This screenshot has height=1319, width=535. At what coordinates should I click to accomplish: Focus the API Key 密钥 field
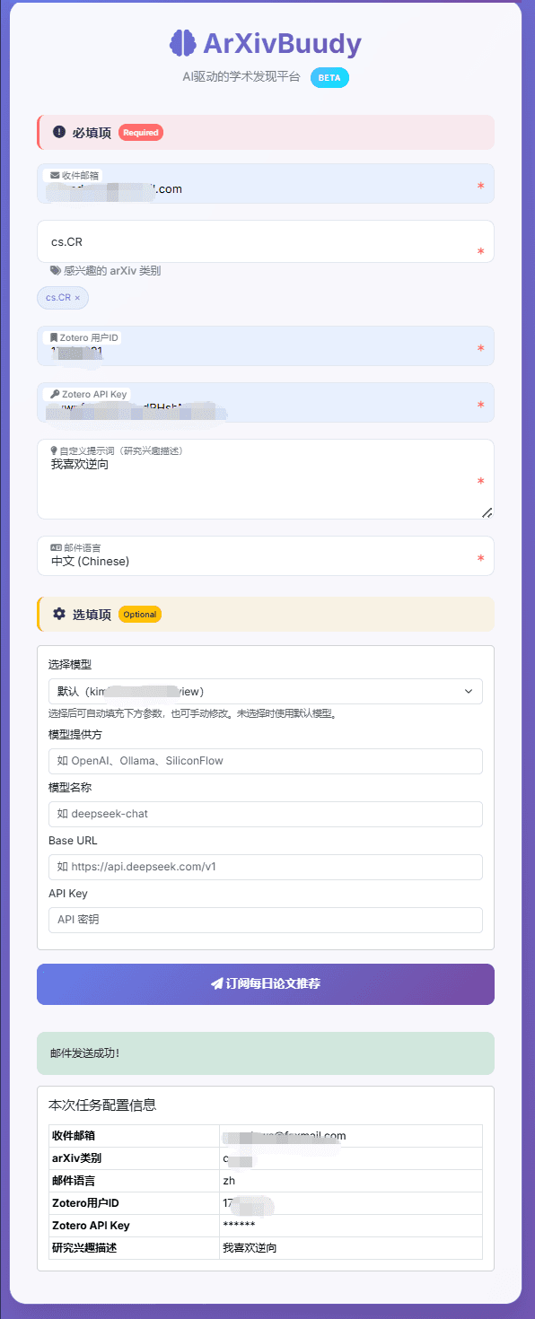[x=266, y=920]
